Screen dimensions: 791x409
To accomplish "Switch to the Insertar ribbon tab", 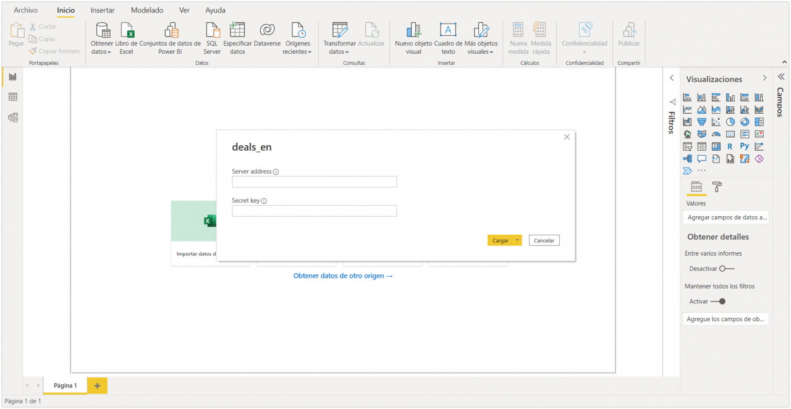I will (x=103, y=10).
